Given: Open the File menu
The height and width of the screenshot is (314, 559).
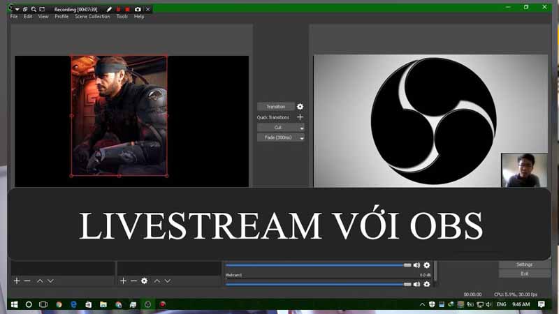Looking at the screenshot, I should 14,16.
